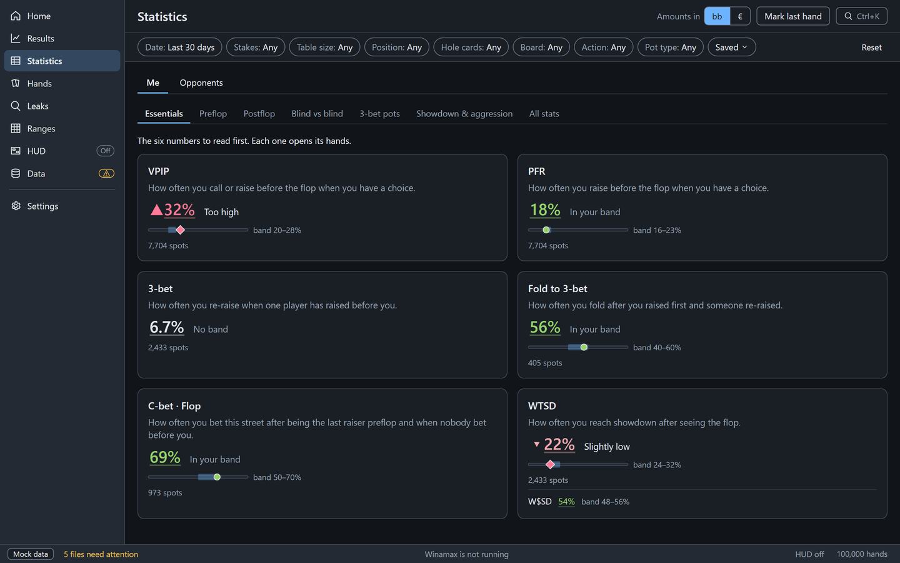Click the Fold to 3-bet band slider marker

point(584,347)
